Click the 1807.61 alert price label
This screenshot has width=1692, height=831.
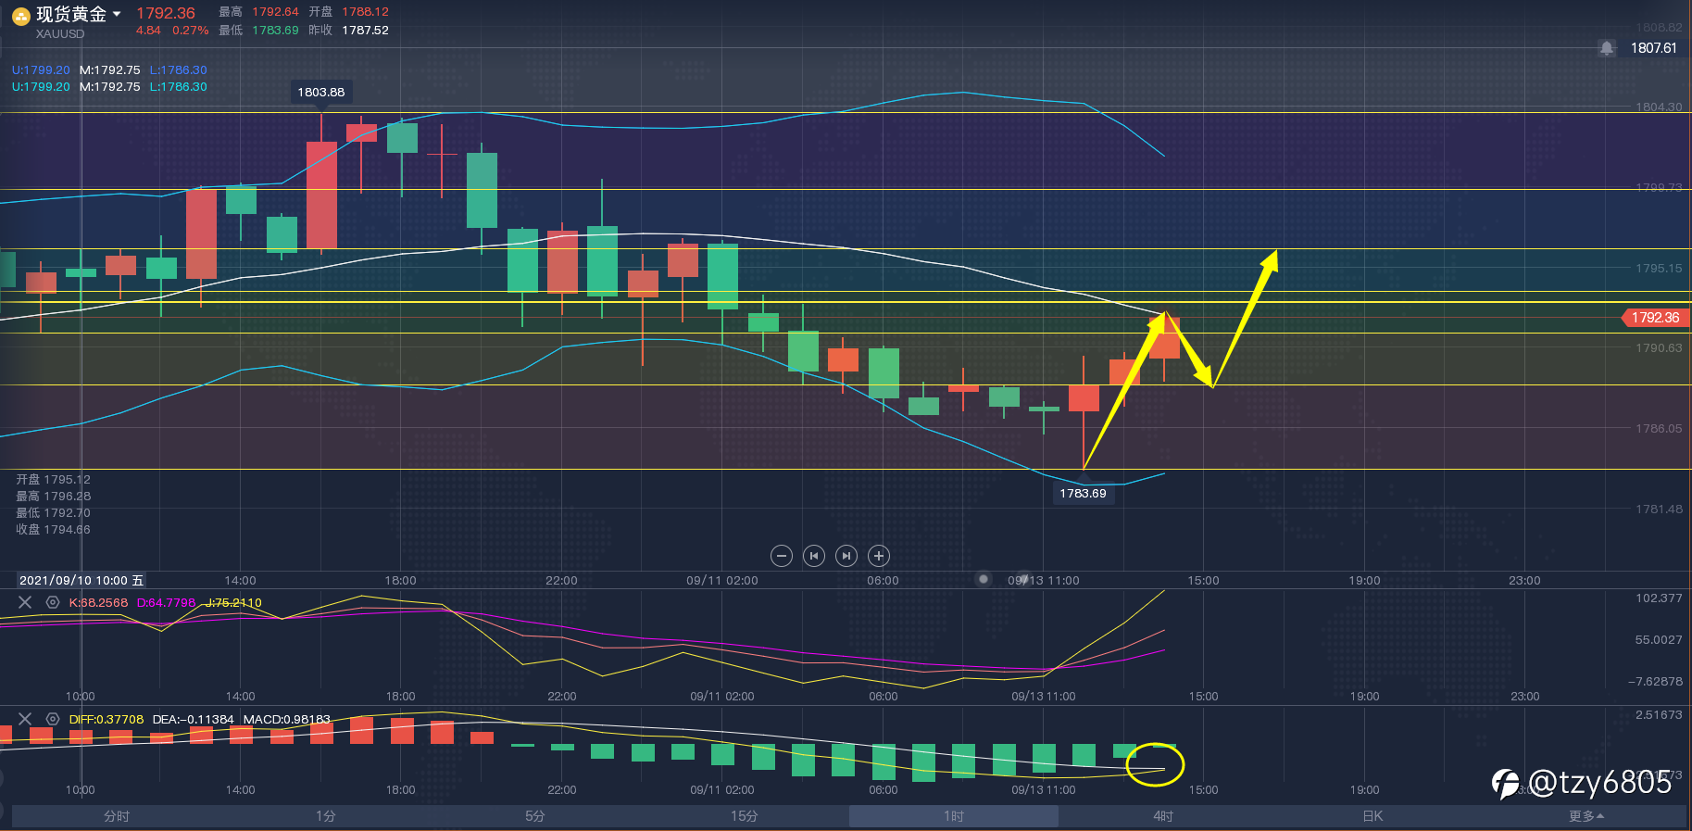click(x=1654, y=48)
